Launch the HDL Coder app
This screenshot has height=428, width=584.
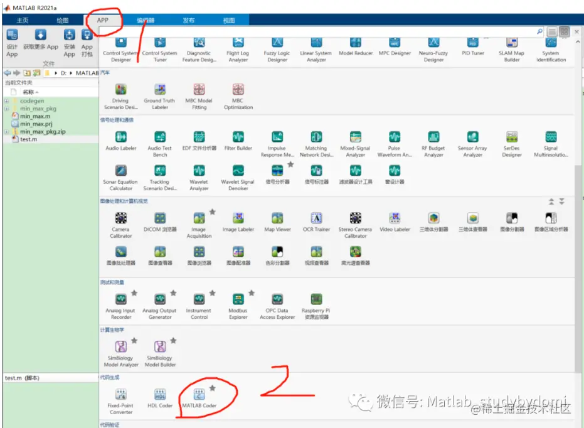tap(160, 399)
